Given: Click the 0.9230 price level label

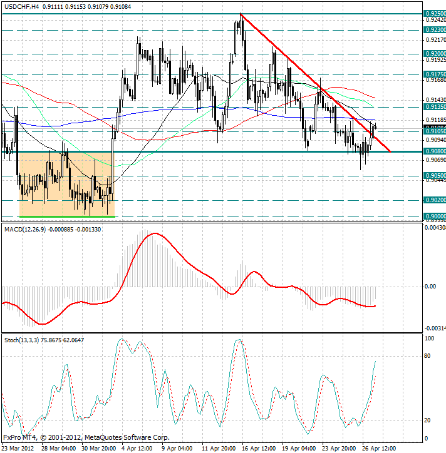Looking at the screenshot, I should point(435,30).
